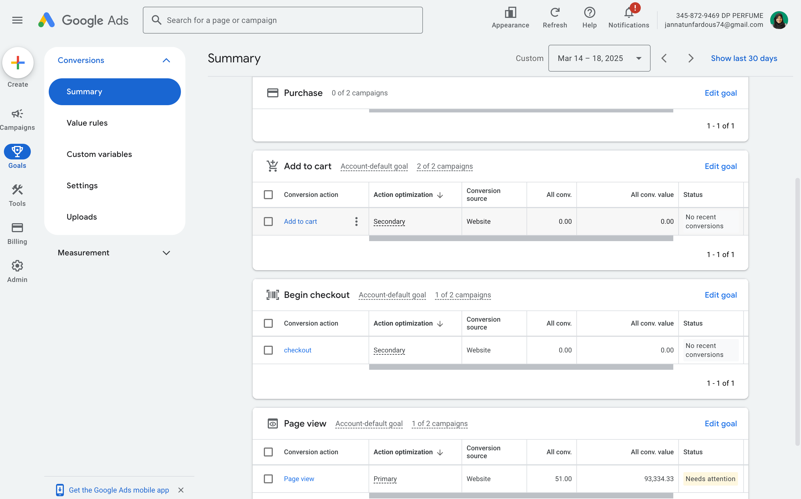801x499 pixels.
Task: Click the Google Ads logo
Action: pyautogui.click(x=83, y=20)
